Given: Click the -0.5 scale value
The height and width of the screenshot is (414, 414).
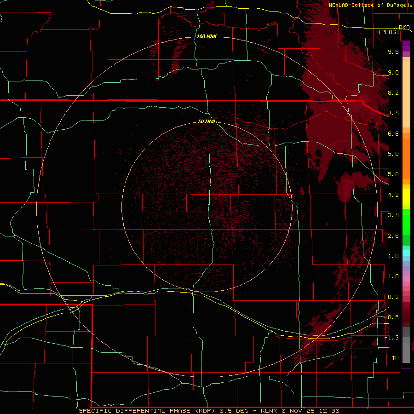Looking at the screenshot, I should pos(392,317).
